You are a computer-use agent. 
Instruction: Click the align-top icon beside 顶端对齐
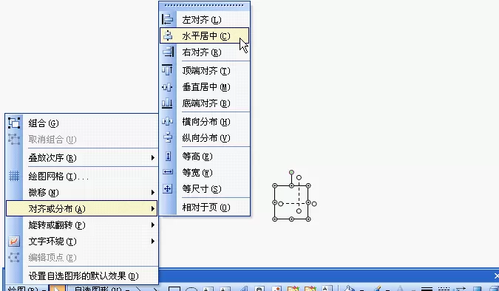(x=168, y=70)
